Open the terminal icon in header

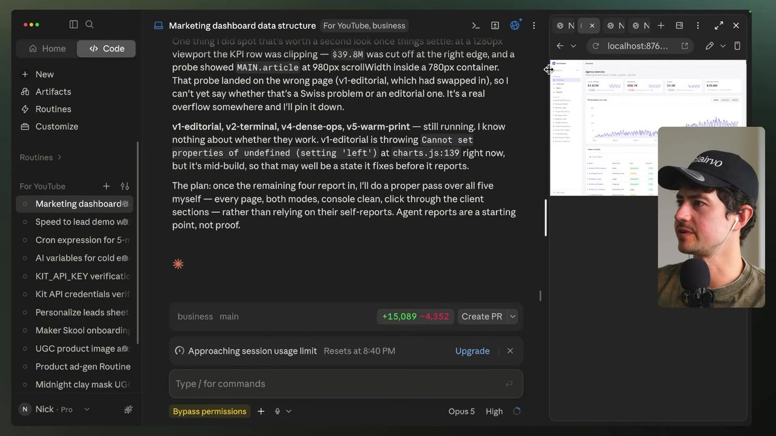(476, 25)
